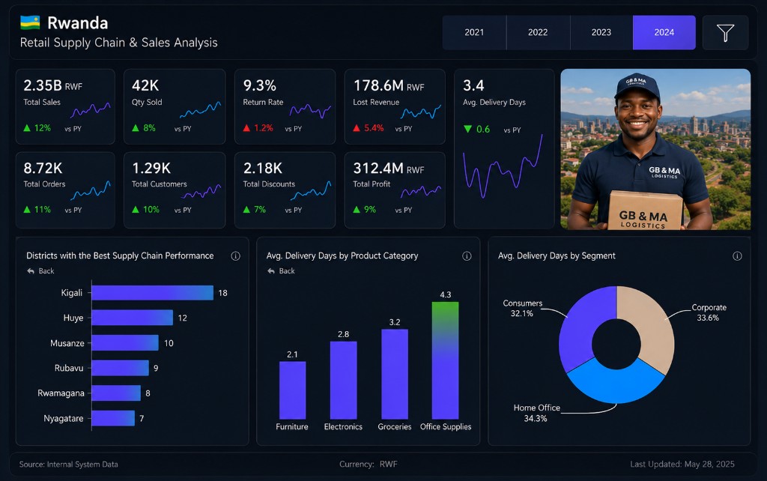Click back arrow in Districts panel
The width and height of the screenshot is (767, 481).
(x=31, y=271)
